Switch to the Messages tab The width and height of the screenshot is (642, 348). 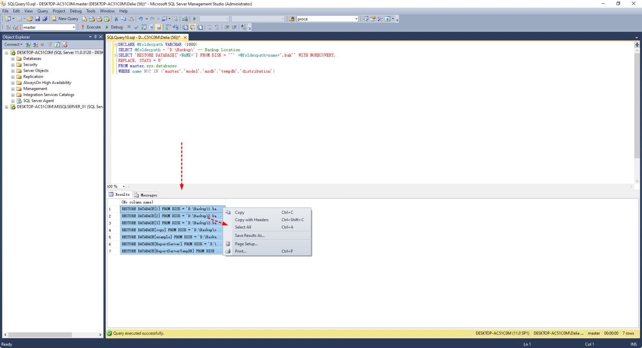[146, 195]
